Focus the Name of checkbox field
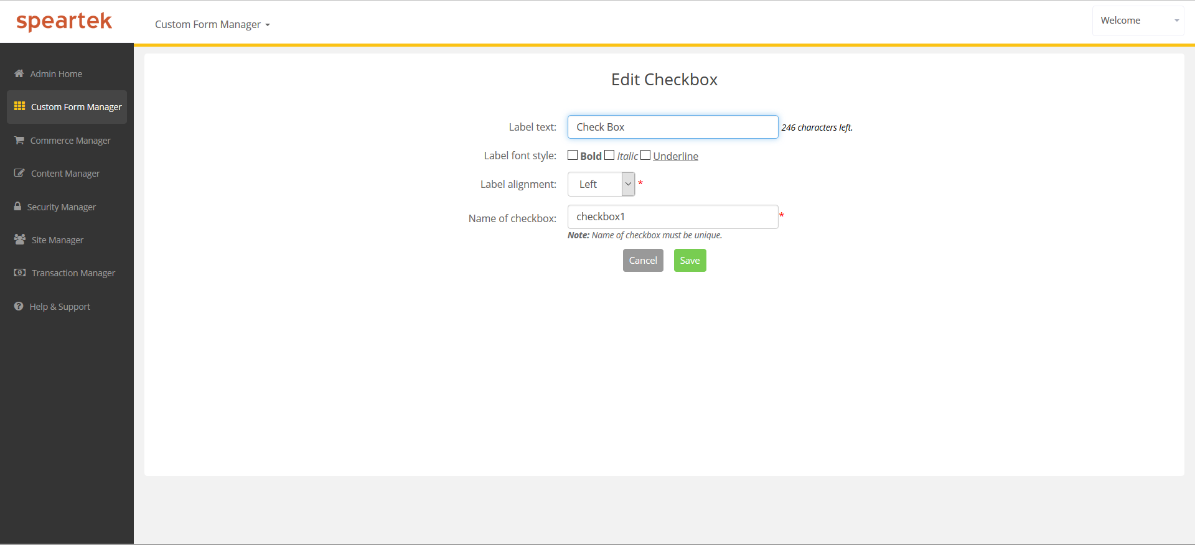Screen dimensions: 1195x545 672,217
